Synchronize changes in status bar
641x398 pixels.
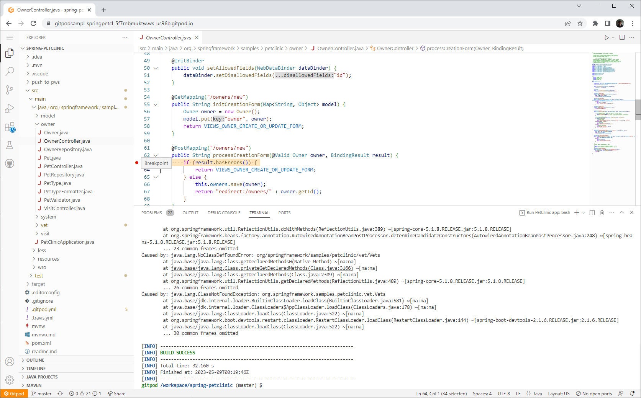point(60,393)
